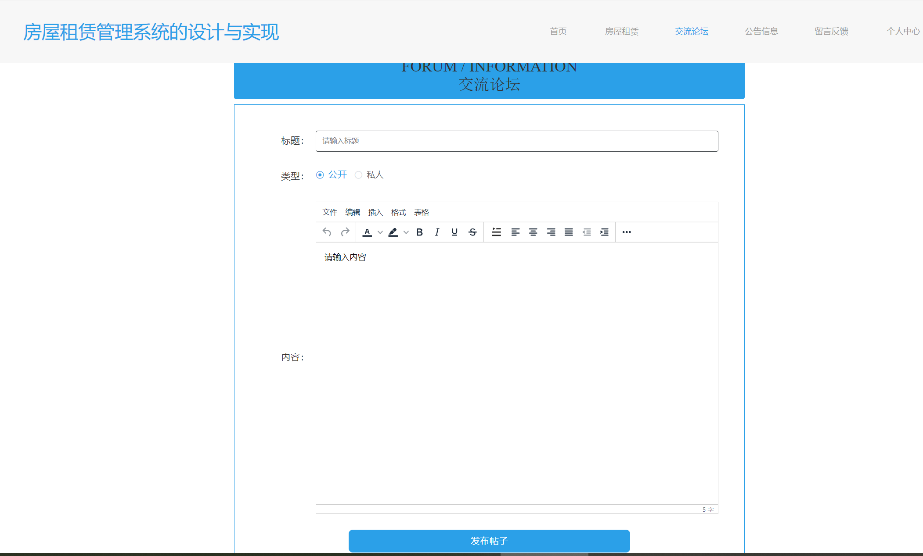Viewport: 923px width, 556px height.
Task: Apply underline formatting
Action: [x=454, y=232]
